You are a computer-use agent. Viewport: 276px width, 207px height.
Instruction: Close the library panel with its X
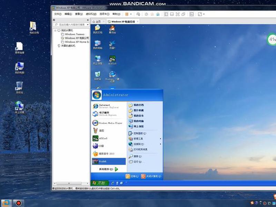(x=88, y=20)
